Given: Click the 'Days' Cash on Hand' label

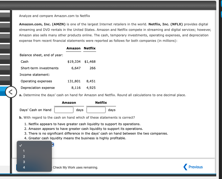Looking at the screenshot, I should 35,110.
